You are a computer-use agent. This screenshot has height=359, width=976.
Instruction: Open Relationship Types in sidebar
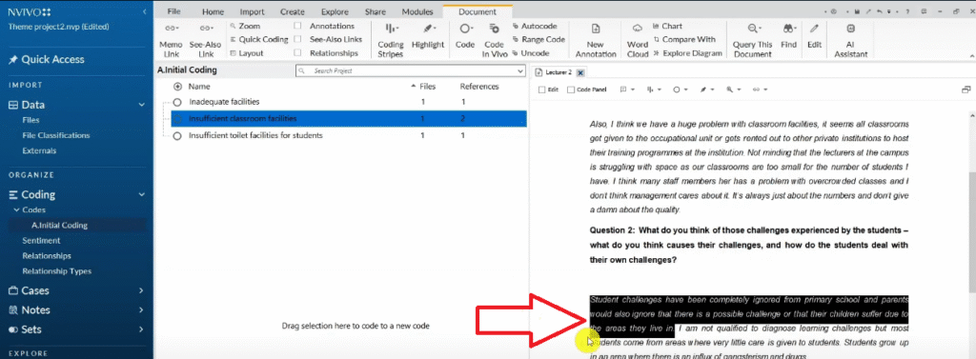click(x=56, y=271)
